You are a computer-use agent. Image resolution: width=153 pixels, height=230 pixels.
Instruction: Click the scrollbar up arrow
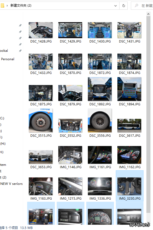(x=148, y=14)
